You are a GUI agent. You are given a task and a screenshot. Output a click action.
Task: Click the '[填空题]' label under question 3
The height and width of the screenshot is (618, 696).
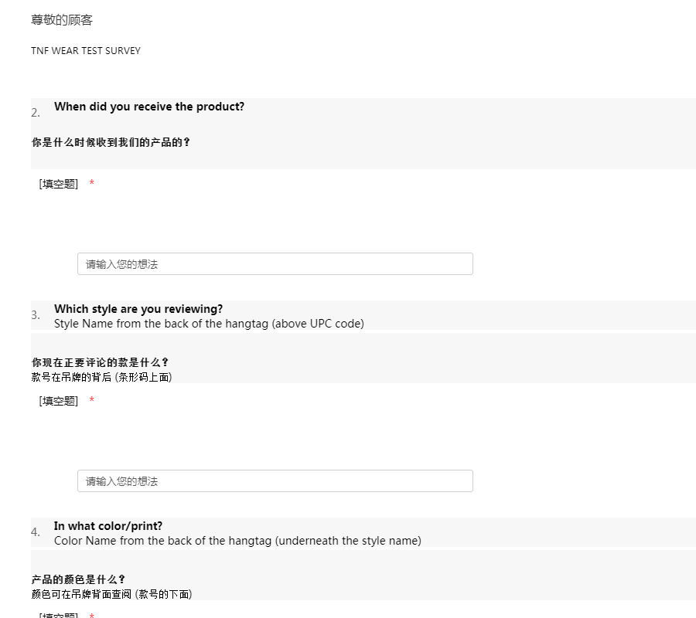coord(59,401)
